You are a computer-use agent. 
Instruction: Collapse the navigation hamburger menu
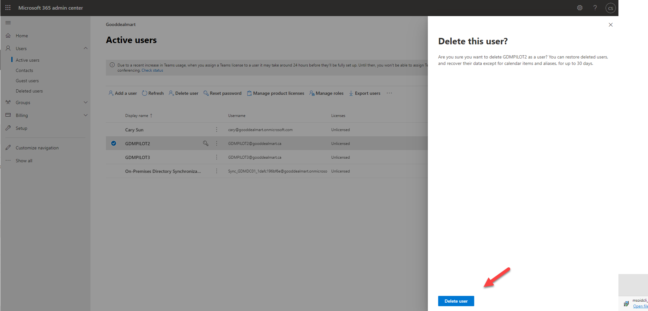8,23
